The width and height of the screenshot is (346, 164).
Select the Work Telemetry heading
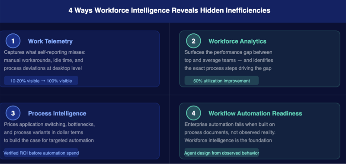50,41
